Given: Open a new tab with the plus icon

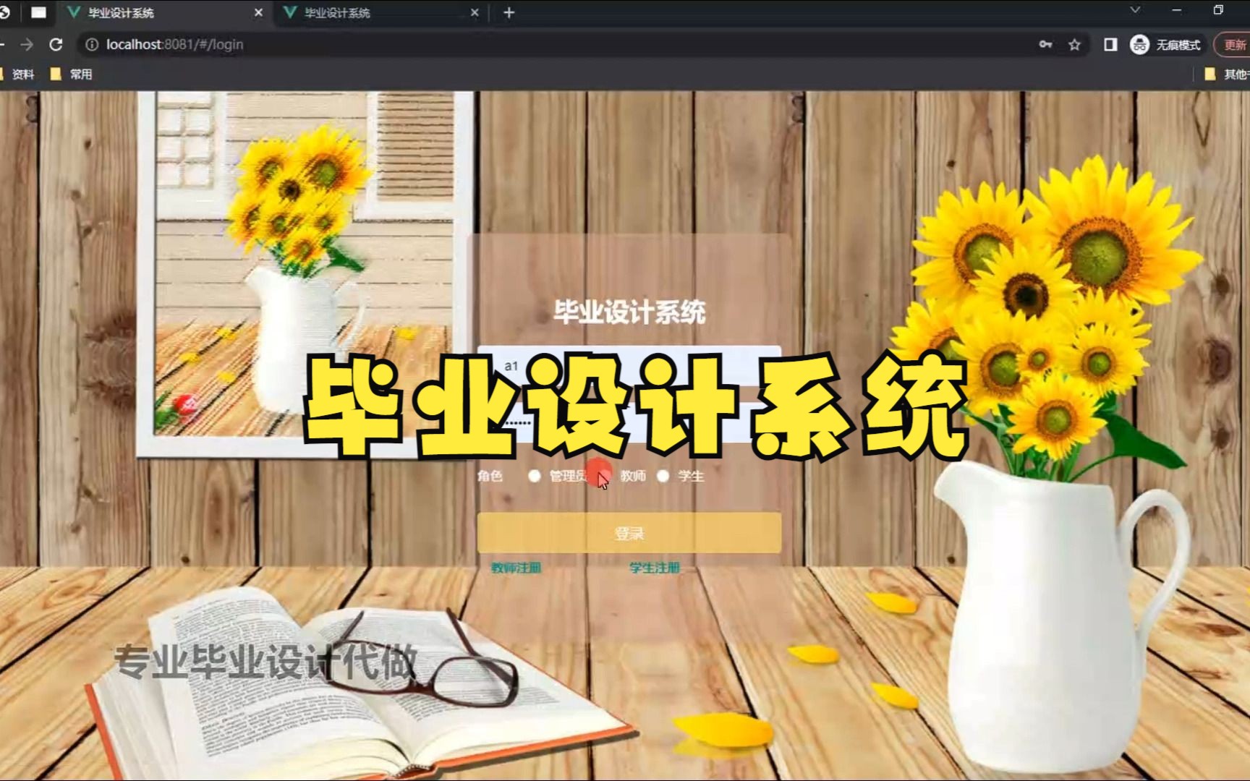Looking at the screenshot, I should (509, 12).
